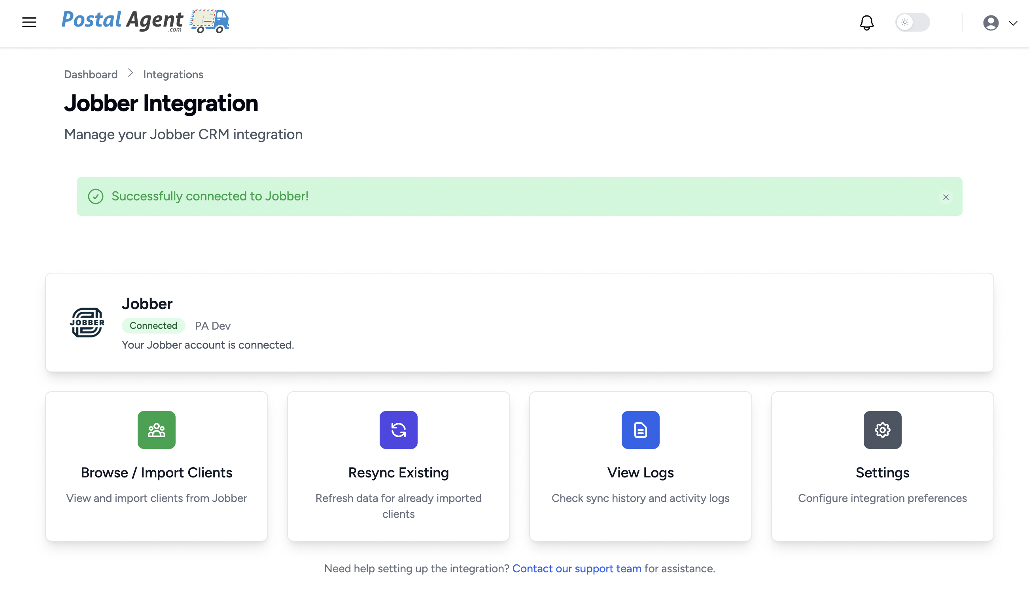Go to Dashboard breadcrumb
Image resolution: width=1029 pixels, height=596 pixels.
91,74
